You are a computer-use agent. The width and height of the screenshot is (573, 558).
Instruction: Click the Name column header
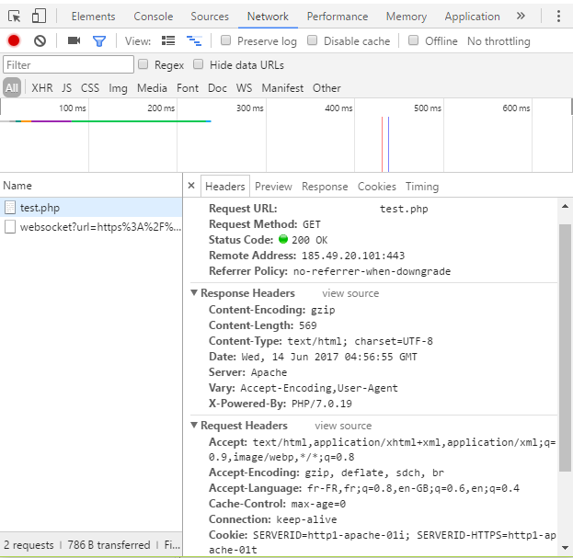pyautogui.click(x=91, y=186)
